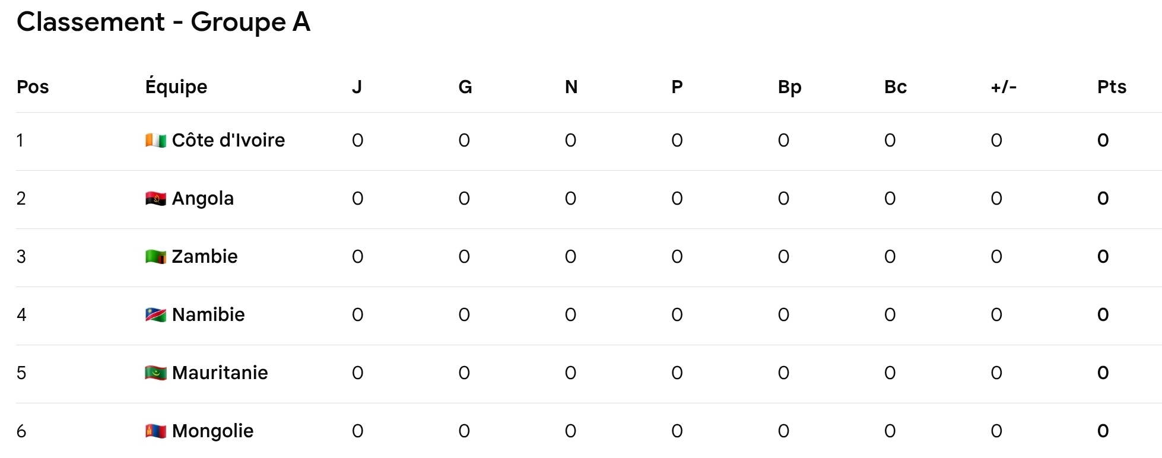Viewport: 1162px width, 458px height.
Task: Select the Angola team name
Action: pos(203,199)
